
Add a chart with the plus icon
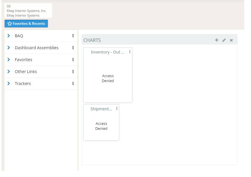(x=217, y=40)
